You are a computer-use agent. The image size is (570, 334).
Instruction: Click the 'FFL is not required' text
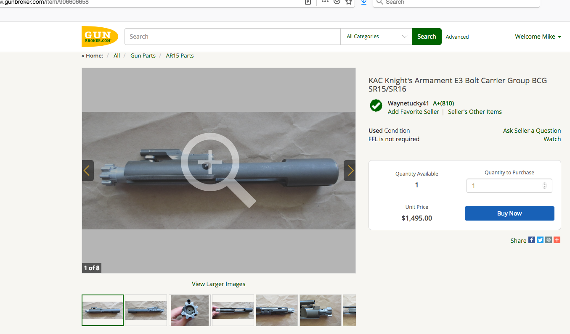coord(394,139)
